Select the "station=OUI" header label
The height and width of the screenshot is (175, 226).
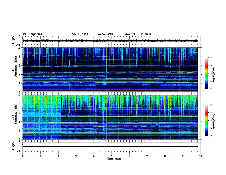pyautogui.click(x=106, y=34)
